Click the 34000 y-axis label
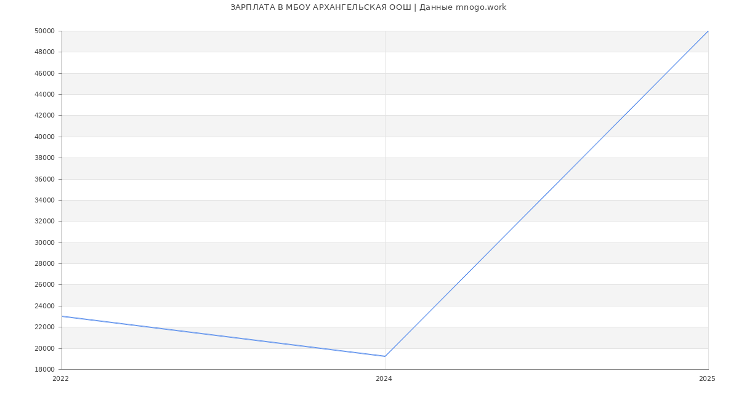Viewport: 739px width, 400px height. (x=45, y=200)
